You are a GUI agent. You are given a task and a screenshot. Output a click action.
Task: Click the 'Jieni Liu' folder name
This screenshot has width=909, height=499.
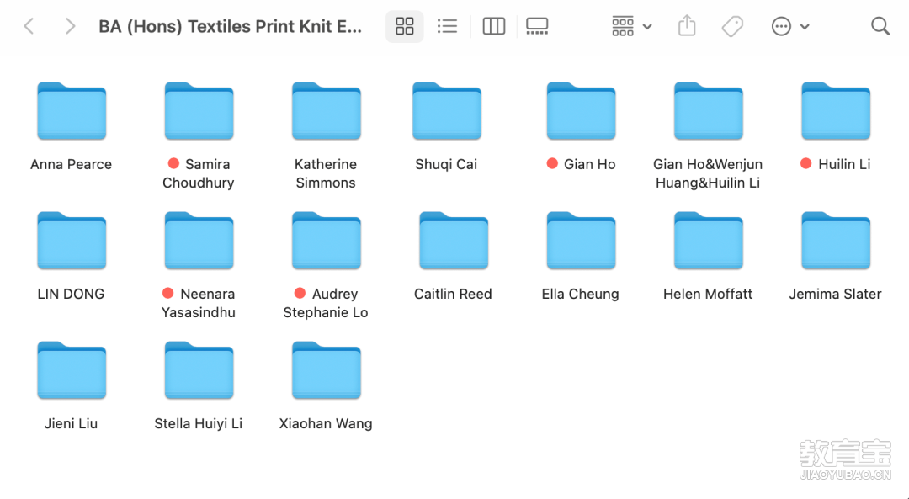pos(72,424)
